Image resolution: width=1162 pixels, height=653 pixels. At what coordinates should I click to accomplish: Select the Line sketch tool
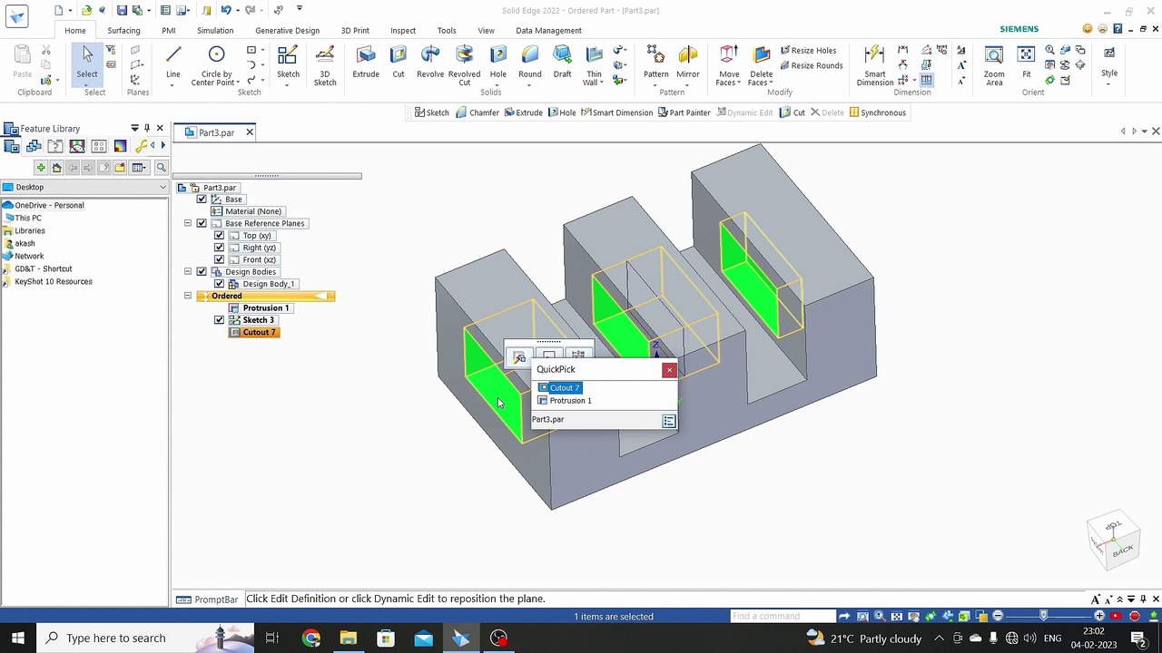[x=172, y=61]
